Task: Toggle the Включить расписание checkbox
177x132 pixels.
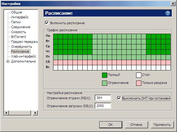Action: click(47, 23)
